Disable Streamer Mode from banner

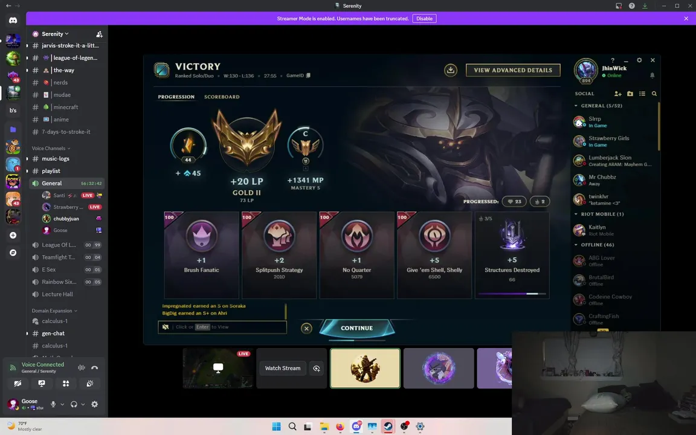(x=424, y=19)
